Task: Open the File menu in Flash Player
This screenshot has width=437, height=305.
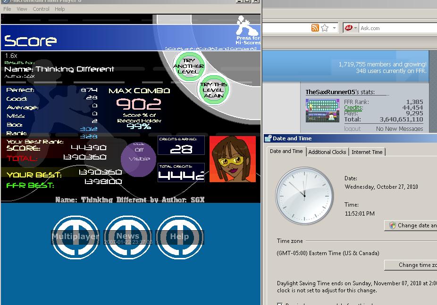Action: 7,9
